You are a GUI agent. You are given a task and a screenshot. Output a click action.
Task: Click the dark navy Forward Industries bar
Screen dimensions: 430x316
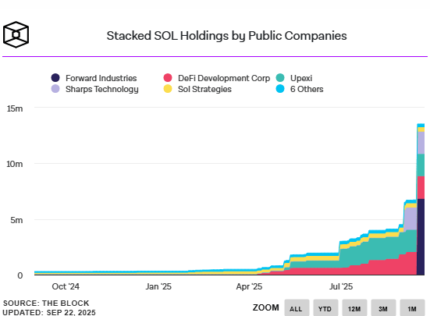421,236
